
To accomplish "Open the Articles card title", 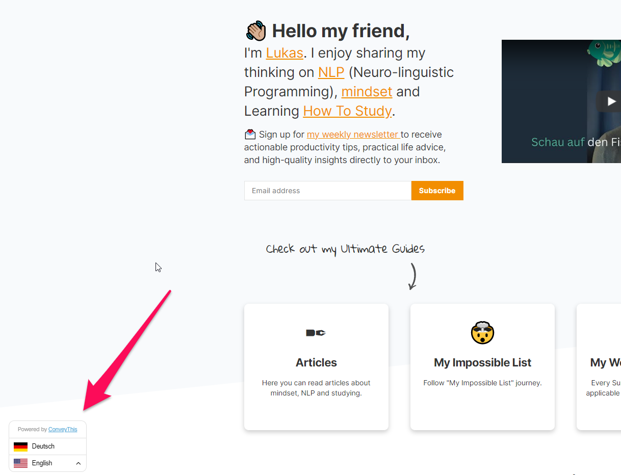I will point(316,363).
